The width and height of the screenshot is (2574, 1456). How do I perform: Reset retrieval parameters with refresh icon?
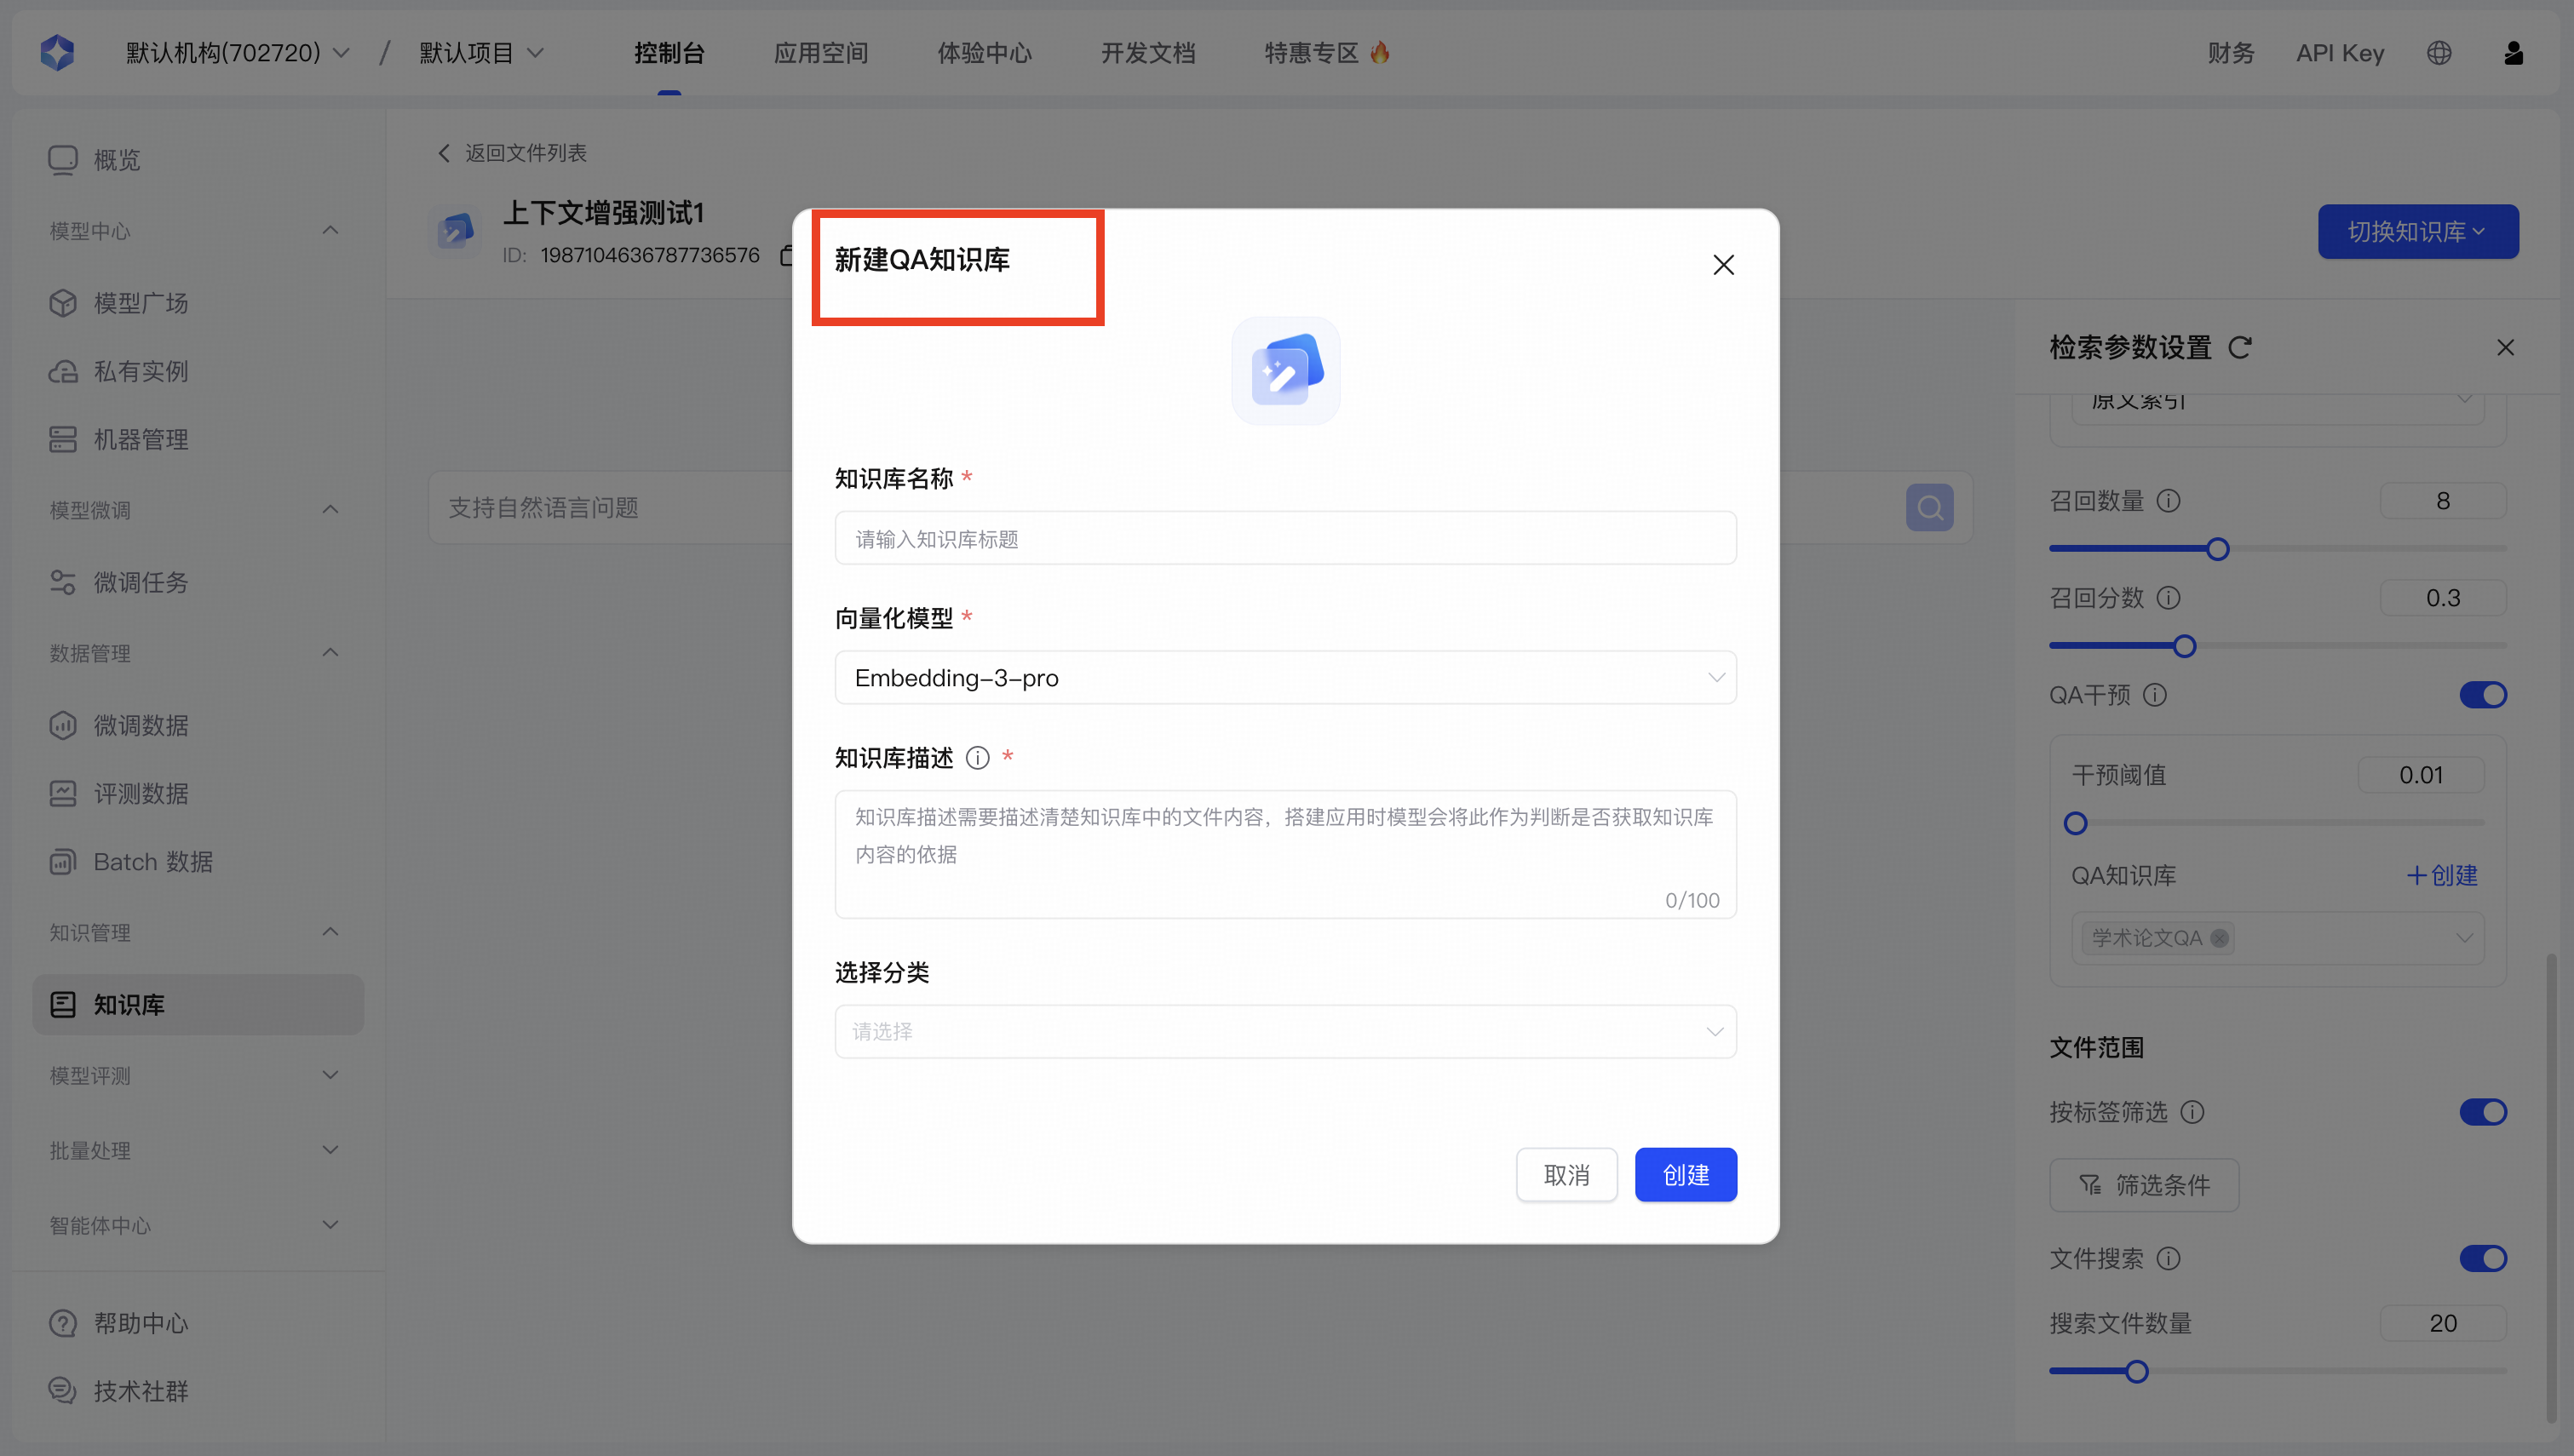[2240, 348]
